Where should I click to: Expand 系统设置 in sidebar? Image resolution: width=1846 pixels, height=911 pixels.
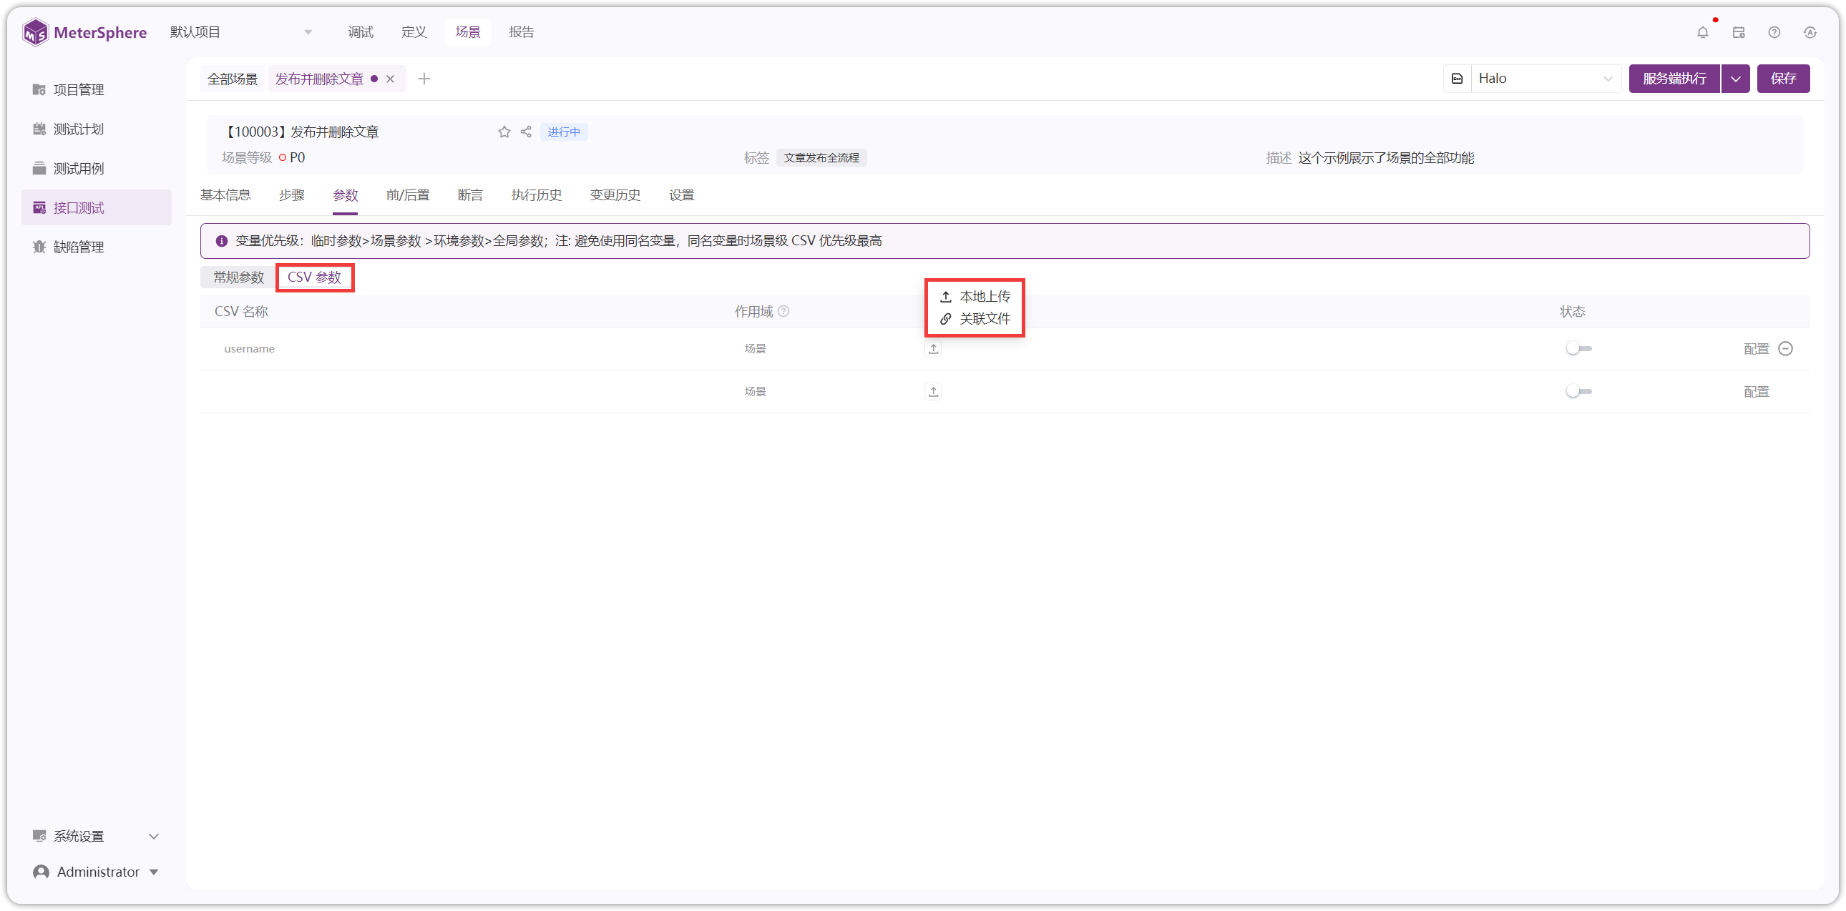pos(96,836)
